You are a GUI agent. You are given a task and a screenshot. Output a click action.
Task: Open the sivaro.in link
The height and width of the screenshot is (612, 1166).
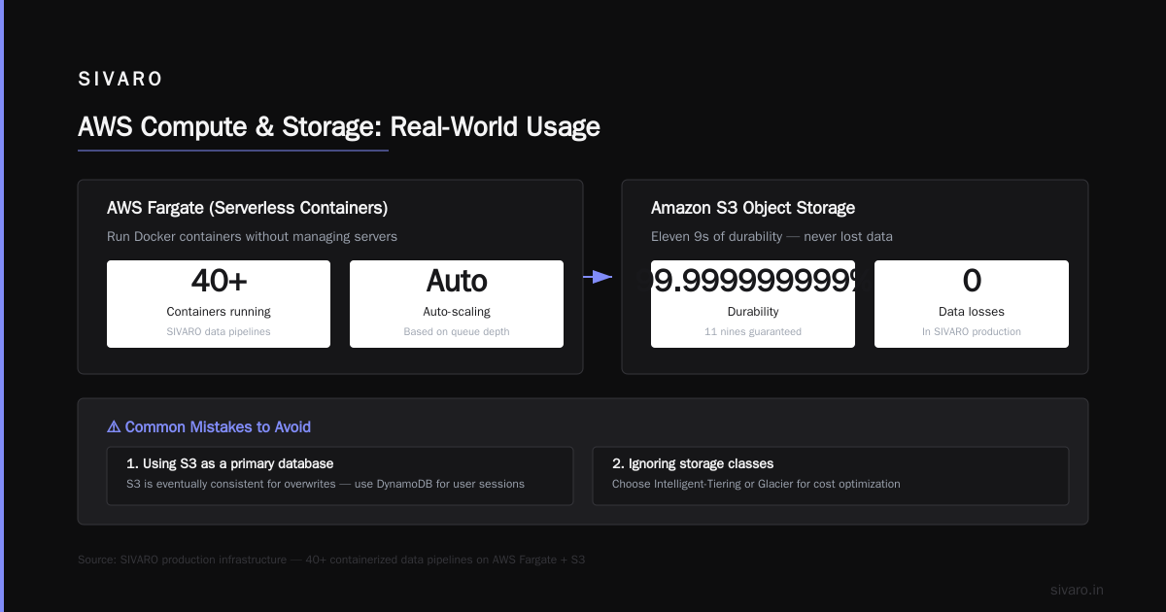point(1077,590)
